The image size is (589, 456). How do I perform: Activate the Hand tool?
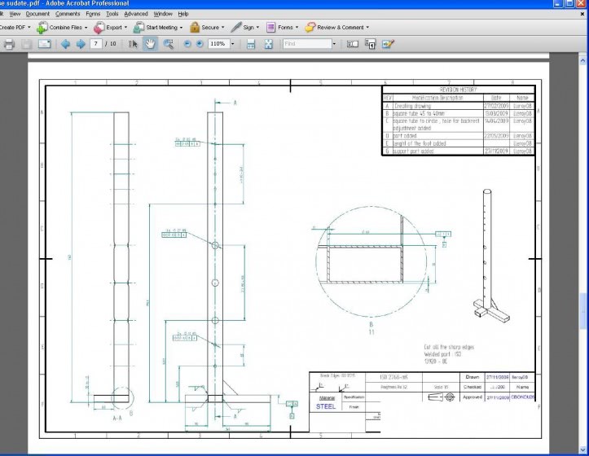pos(151,44)
